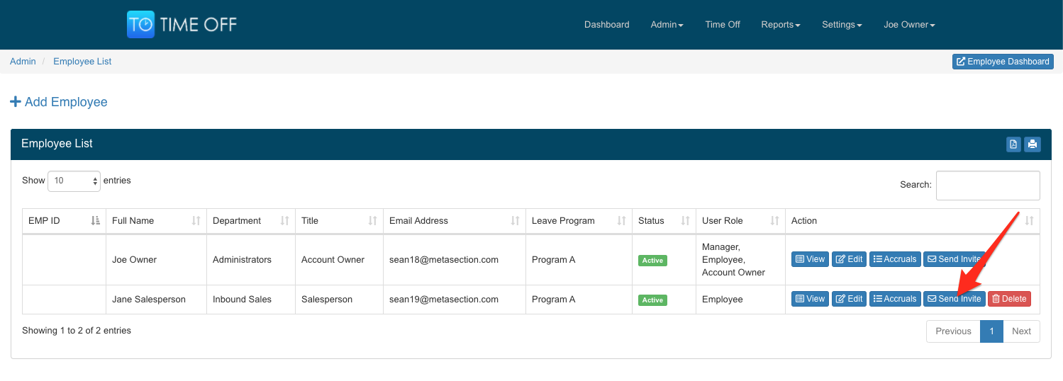Sort the Full Name column
Image resolution: width=1063 pixels, height=381 pixels.
pos(196,221)
